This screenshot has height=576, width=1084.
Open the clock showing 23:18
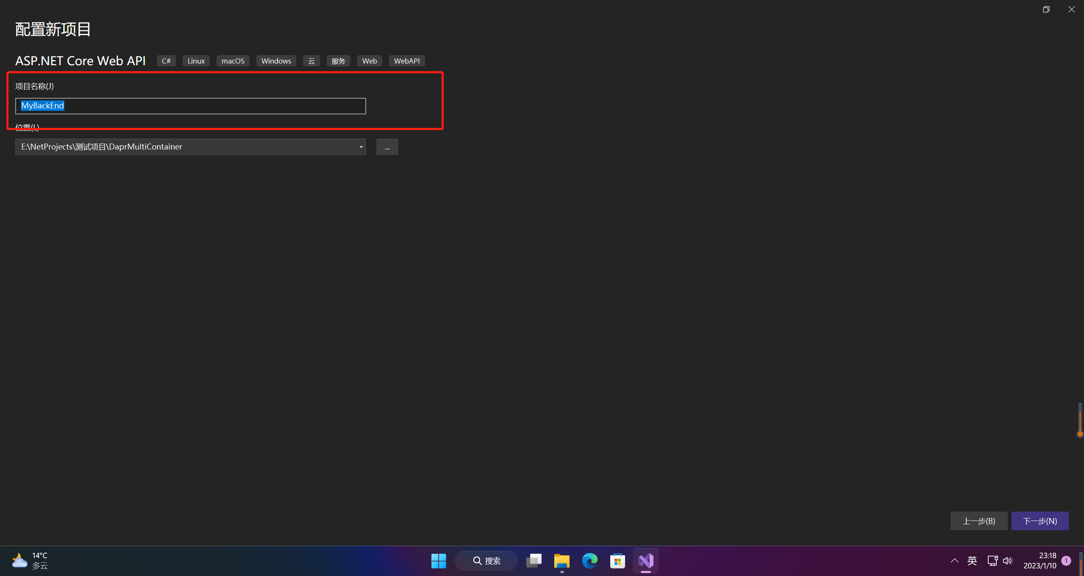tap(1040, 561)
